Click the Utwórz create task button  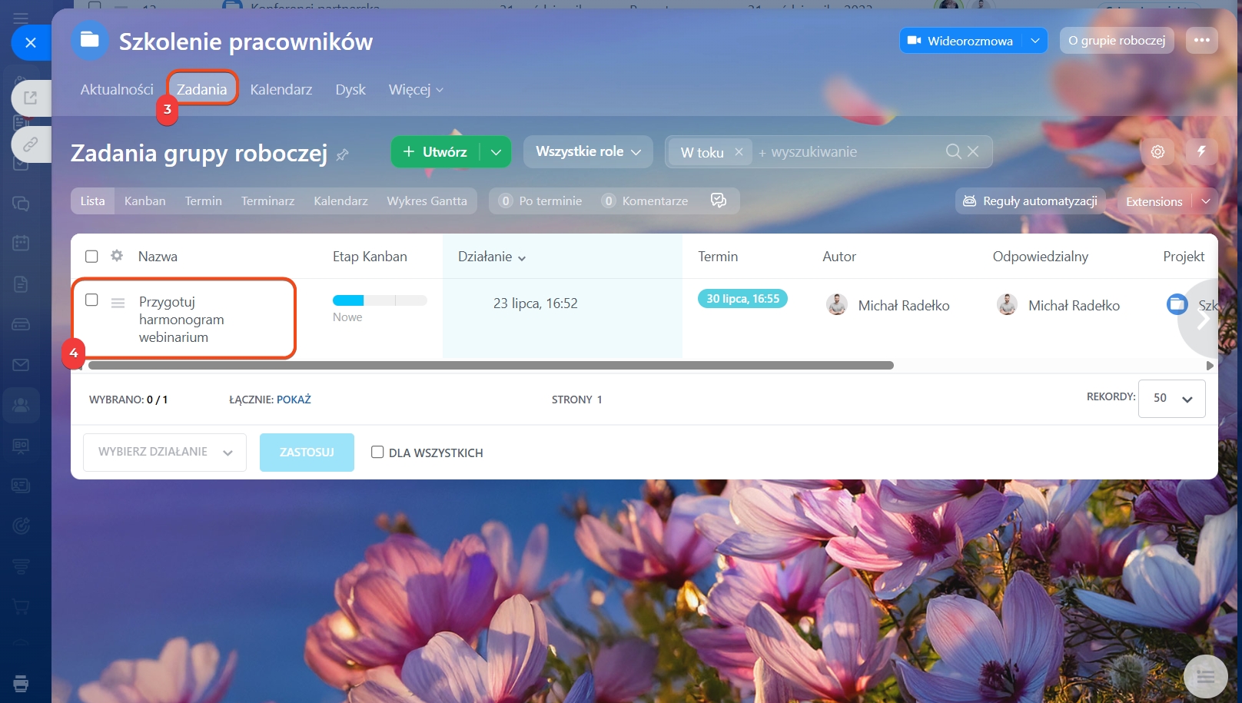coord(435,152)
